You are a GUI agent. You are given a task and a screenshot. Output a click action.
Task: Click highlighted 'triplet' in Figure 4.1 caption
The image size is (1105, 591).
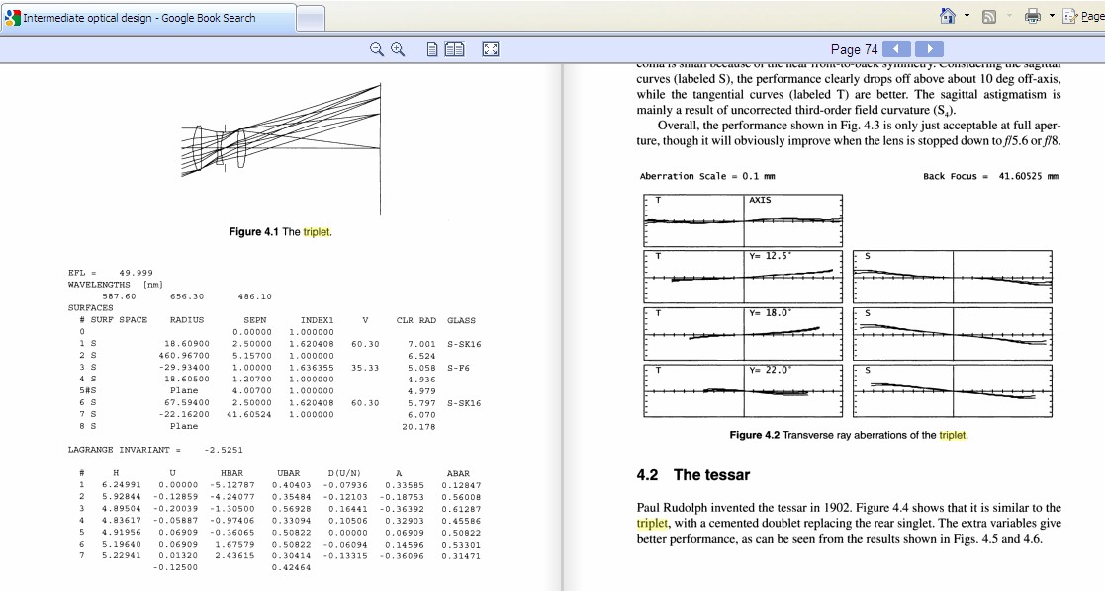pos(317,232)
